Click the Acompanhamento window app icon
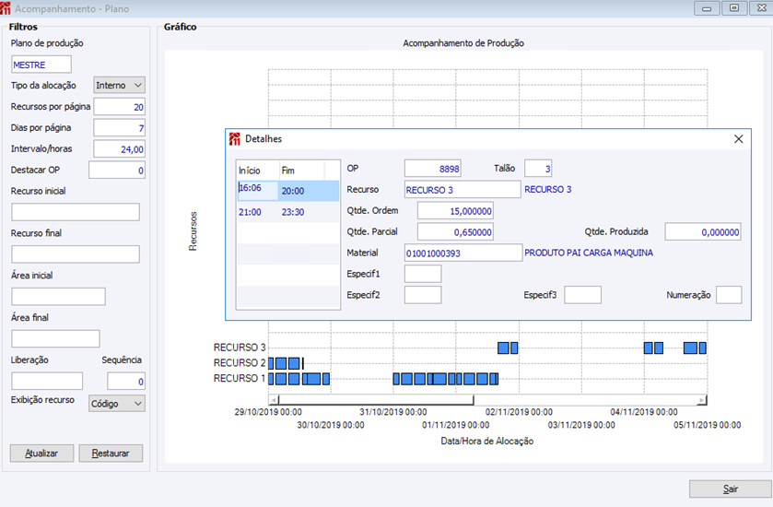This screenshot has width=773, height=507. pos(6,8)
